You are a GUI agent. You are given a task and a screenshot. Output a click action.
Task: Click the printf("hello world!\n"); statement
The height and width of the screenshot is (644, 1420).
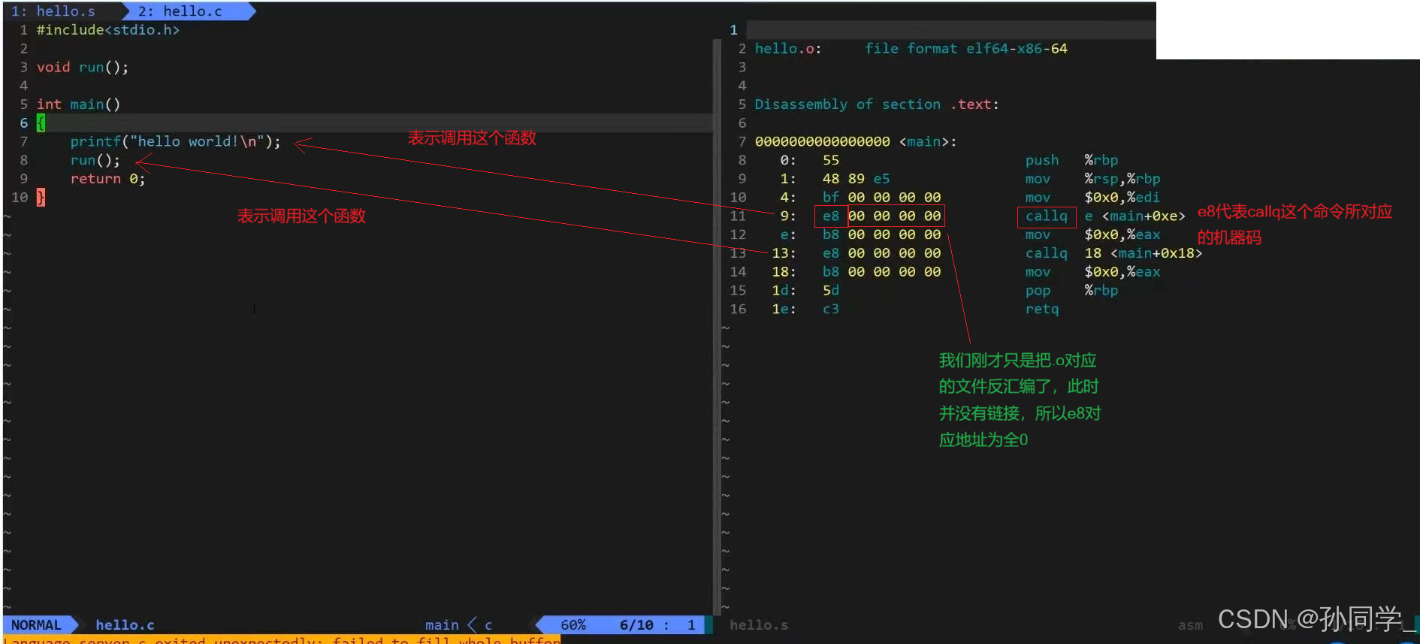coord(175,141)
